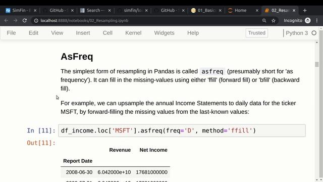Go back using the browser back arrow

tap(6, 21)
